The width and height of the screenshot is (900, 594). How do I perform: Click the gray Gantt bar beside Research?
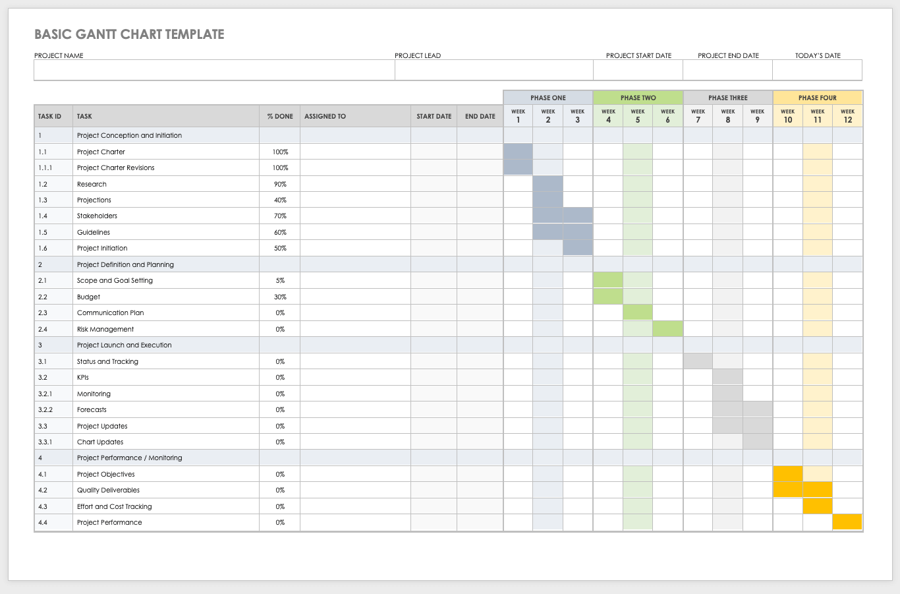pyautogui.click(x=548, y=183)
